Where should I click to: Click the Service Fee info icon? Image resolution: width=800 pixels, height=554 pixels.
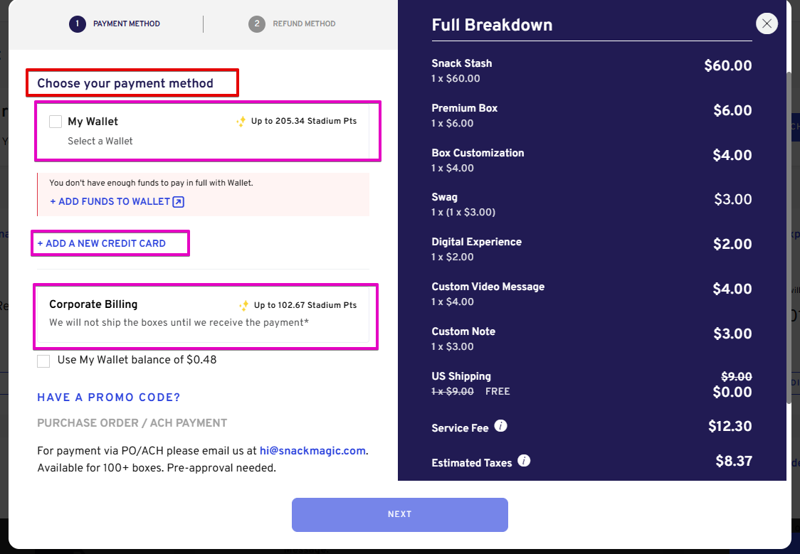[500, 425]
